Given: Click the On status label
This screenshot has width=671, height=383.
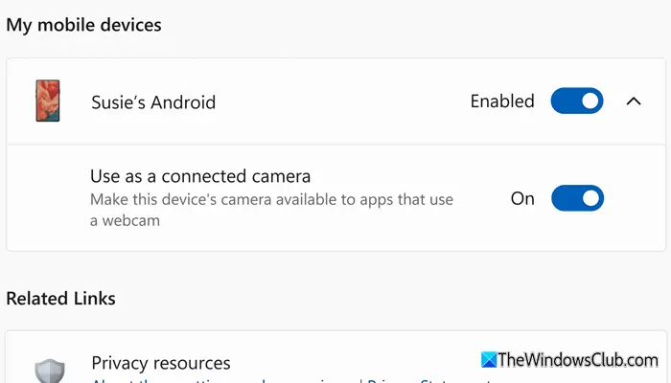Looking at the screenshot, I should pos(522,198).
